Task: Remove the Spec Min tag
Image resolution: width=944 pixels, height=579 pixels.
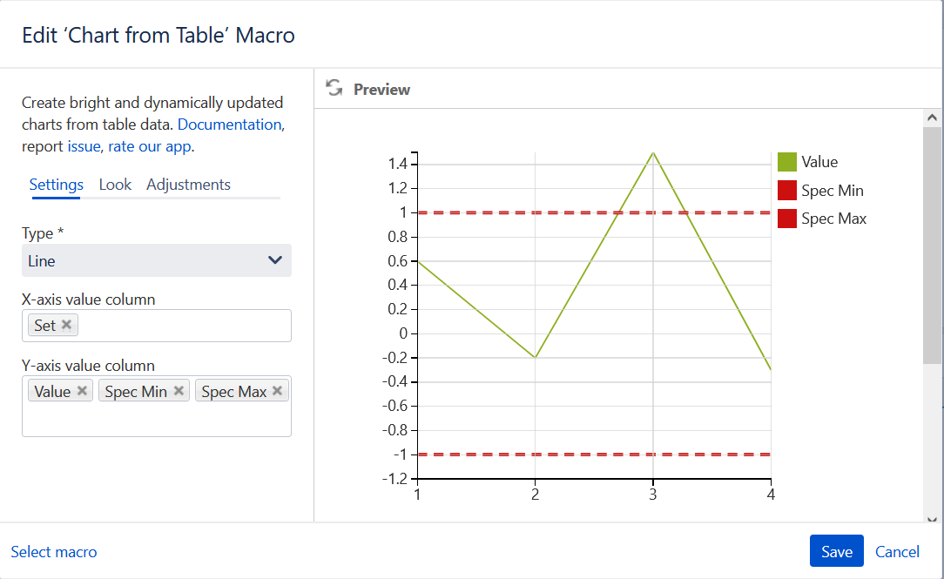Action: pyautogui.click(x=179, y=391)
